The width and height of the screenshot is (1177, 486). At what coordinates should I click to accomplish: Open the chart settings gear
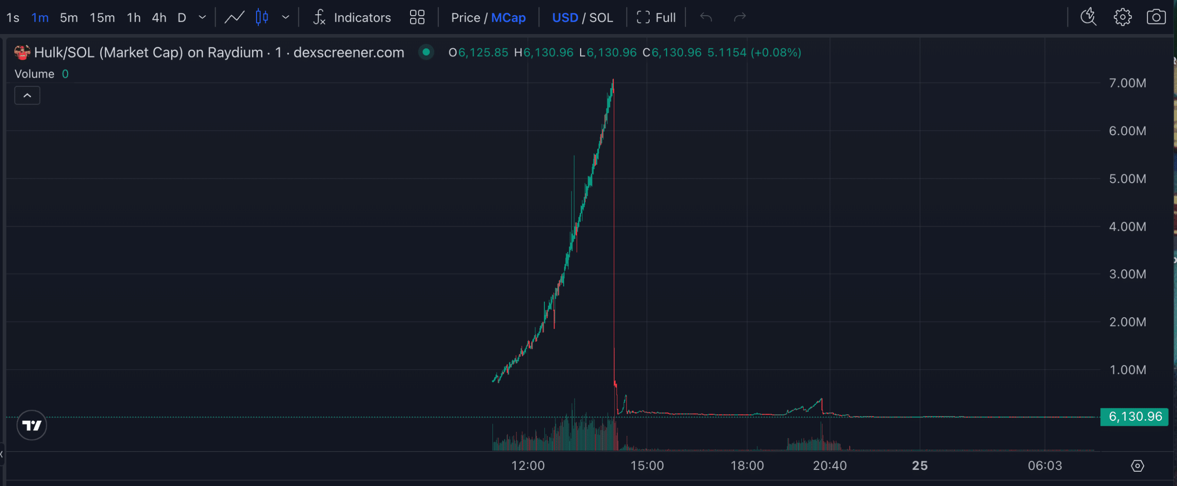pos(1122,17)
